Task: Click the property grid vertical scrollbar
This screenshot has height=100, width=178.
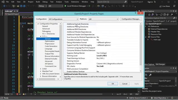Action: 141,45
